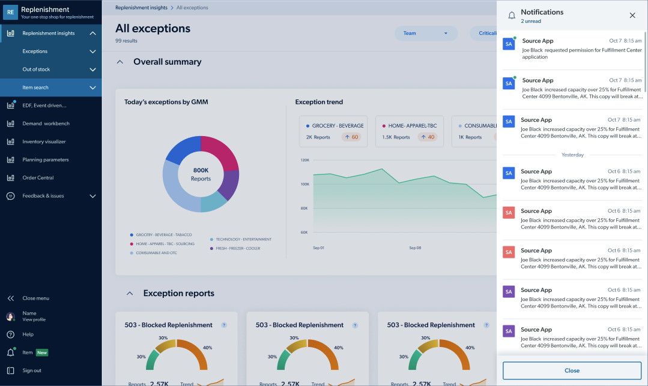Open Out of stock menu item

(x=51, y=70)
